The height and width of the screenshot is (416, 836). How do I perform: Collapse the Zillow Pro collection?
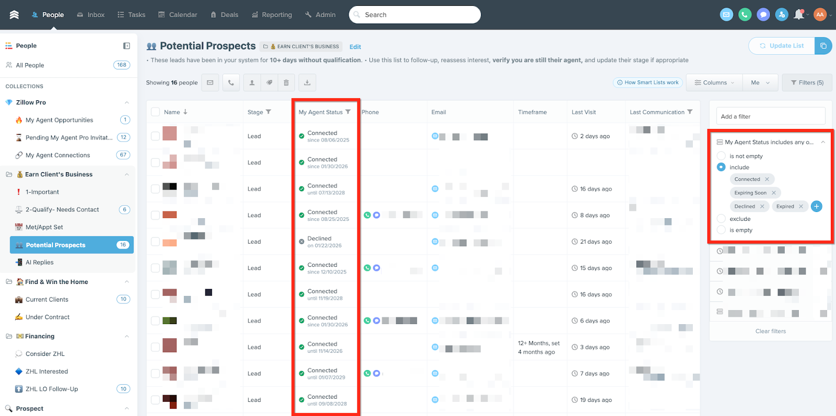(x=126, y=102)
